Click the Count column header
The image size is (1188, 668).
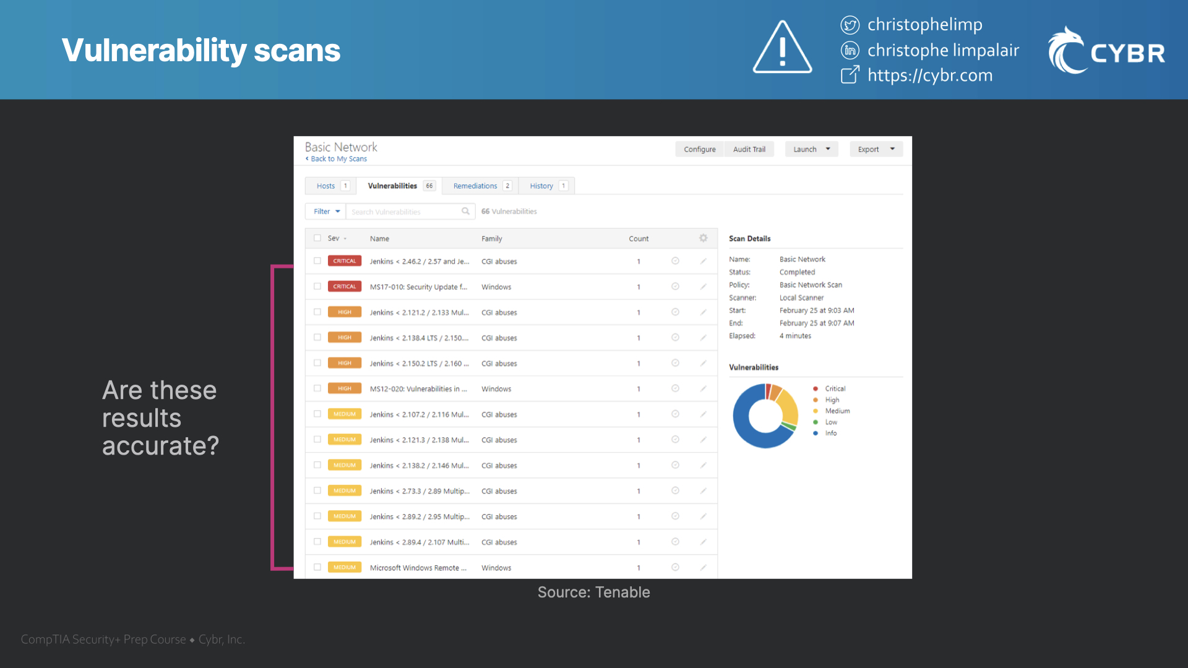[x=639, y=239]
